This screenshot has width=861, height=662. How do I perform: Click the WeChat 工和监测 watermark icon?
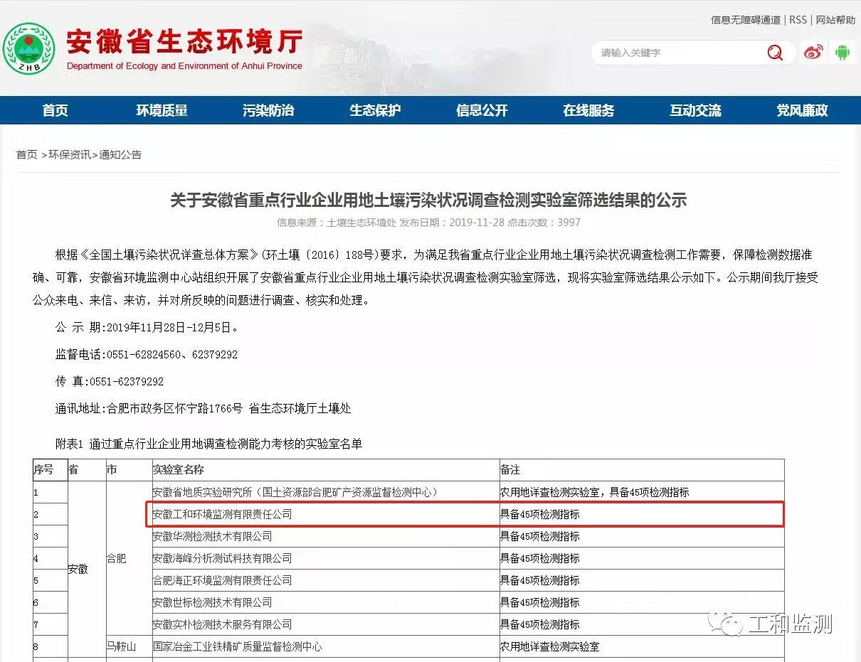(731, 624)
